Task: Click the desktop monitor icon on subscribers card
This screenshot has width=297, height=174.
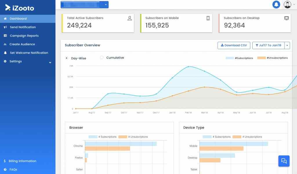Action: click(x=287, y=18)
